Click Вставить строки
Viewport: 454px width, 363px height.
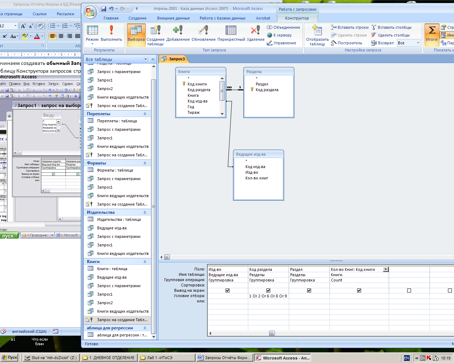(350, 27)
